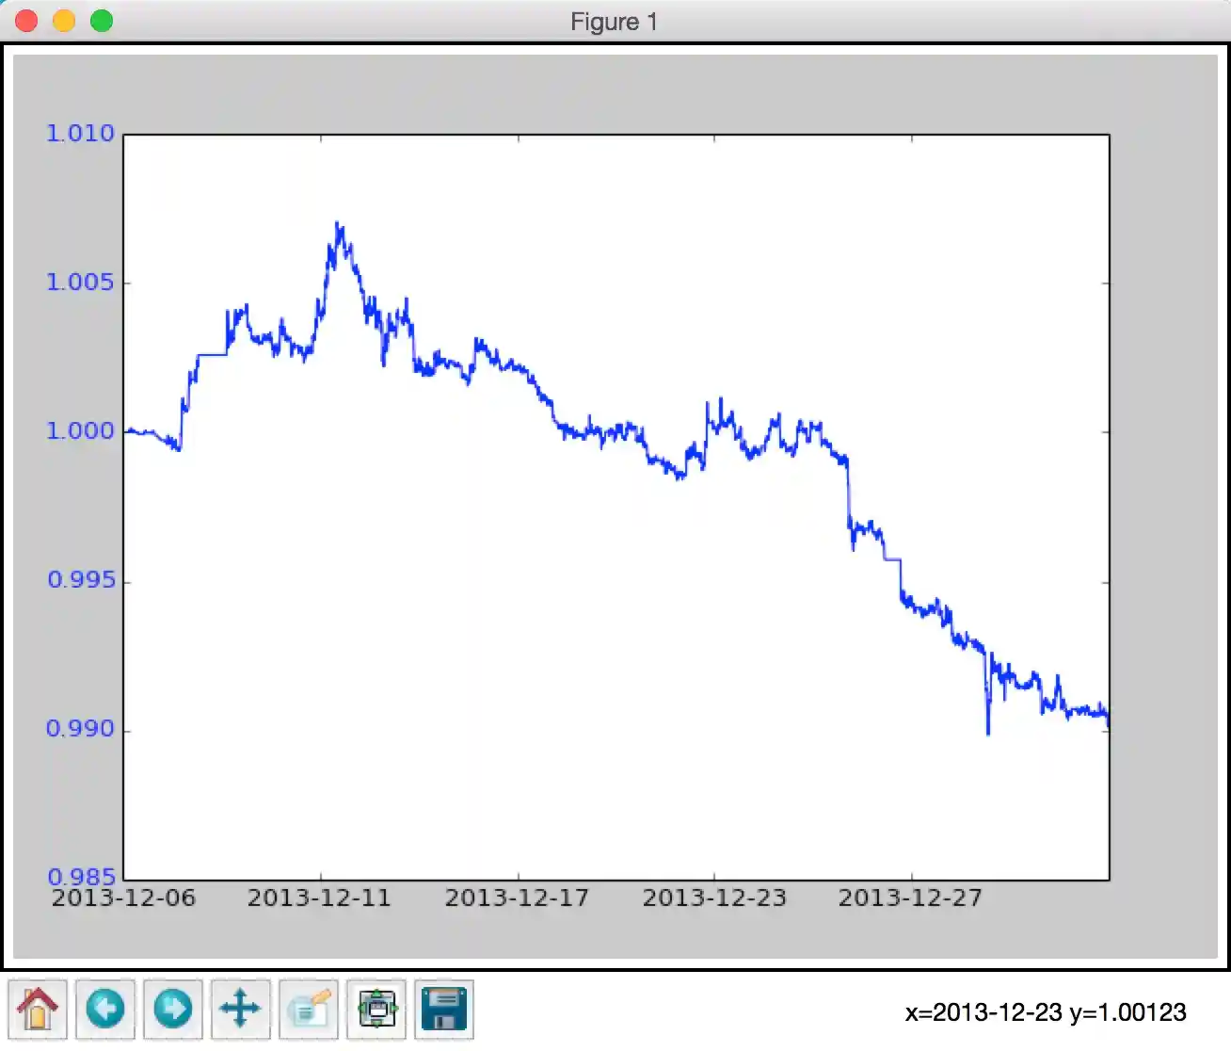Go forward to the next view
This screenshot has width=1231, height=1051.
pyautogui.click(x=173, y=1010)
